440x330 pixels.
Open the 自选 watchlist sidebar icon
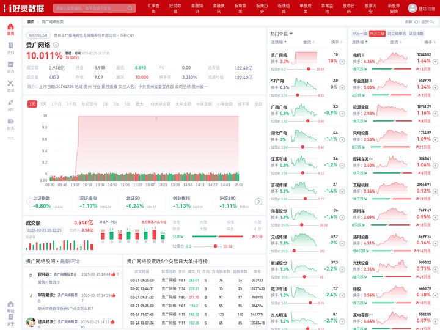click(x=10, y=65)
